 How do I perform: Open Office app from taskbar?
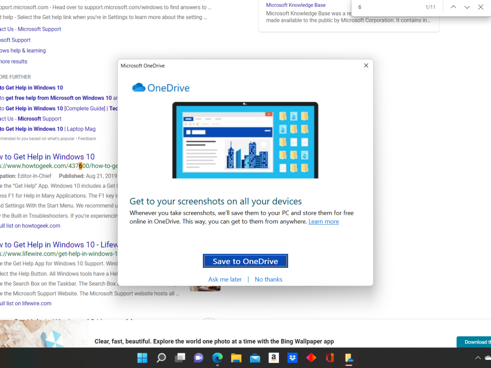click(330, 358)
